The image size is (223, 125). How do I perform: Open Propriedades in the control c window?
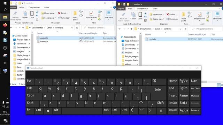click(x=91, y=15)
